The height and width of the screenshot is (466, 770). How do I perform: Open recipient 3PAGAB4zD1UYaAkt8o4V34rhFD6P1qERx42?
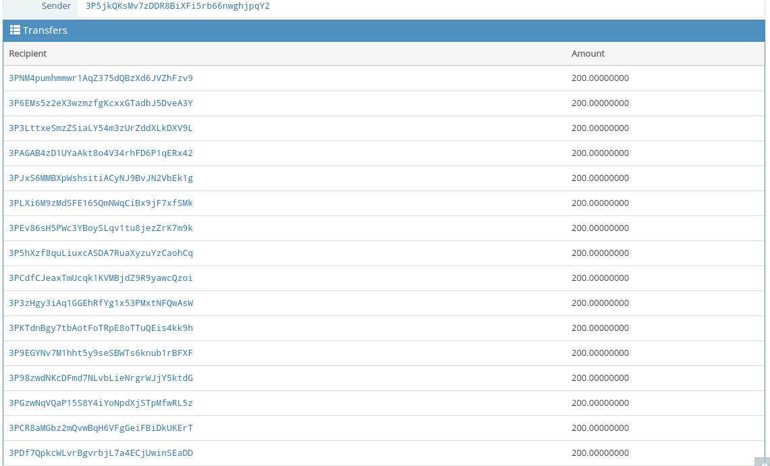pos(101,153)
